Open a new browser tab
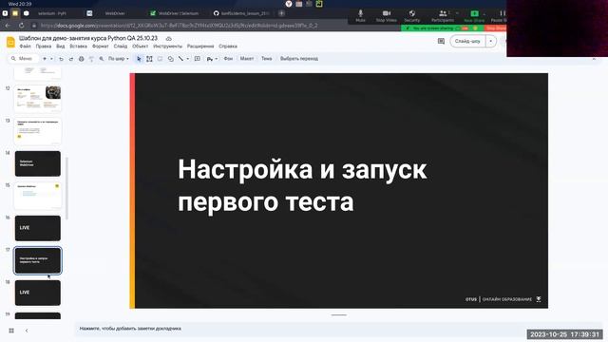Screen dimensions: 608x342 coord(281,13)
